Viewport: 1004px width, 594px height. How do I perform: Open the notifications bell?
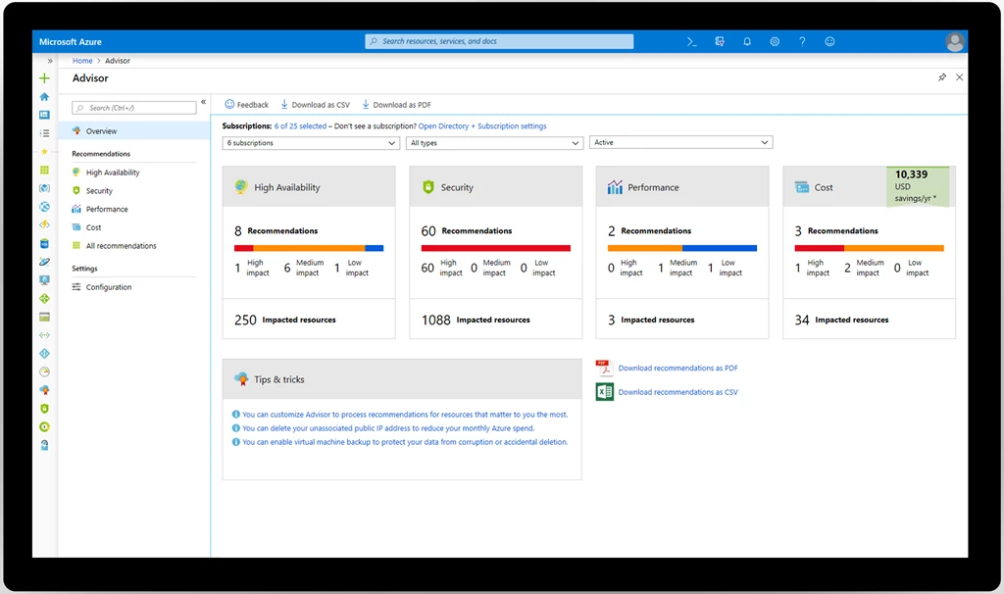click(x=747, y=42)
